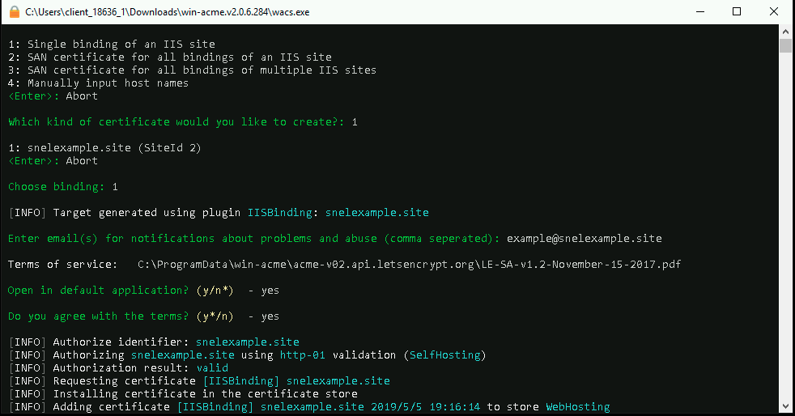The width and height of the screenshot is (795, 416).
Task: Click 'Which kind of certificate would you like to create?' prompt
Action: click(176, 122)
